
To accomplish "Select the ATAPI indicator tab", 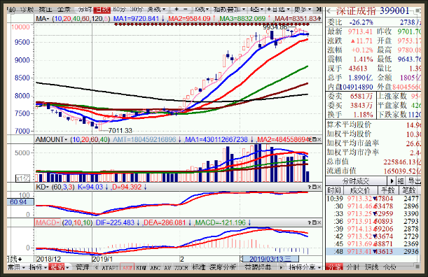I will point(110,268).
